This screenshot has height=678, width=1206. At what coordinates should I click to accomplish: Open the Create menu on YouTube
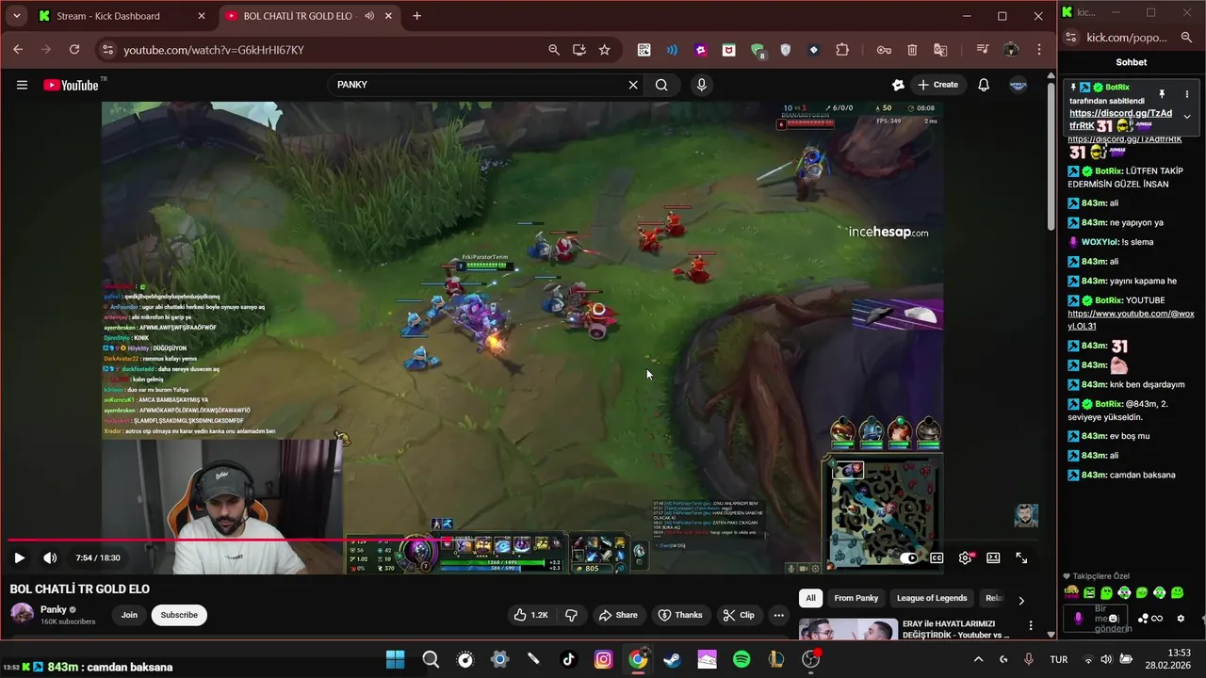[x=937, y=85]
